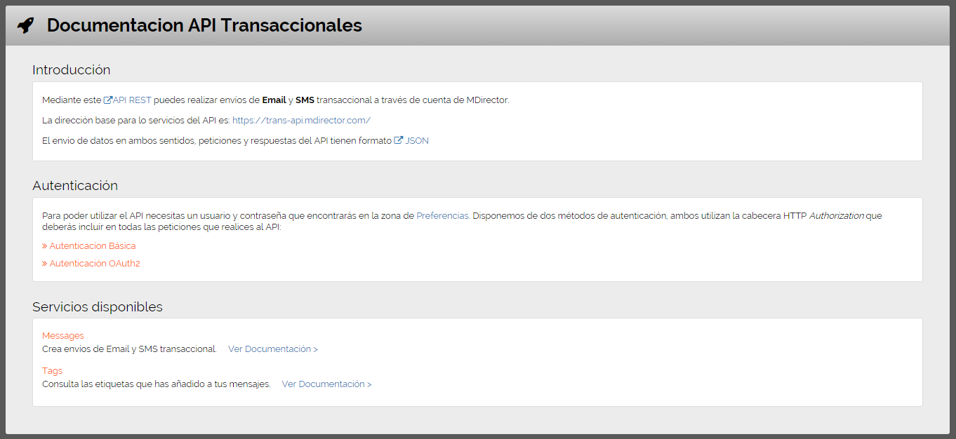Click double-chevron icon before Autenticacion Básica
This screenshot has width=956, height=439.
click(x=44, y=246)
